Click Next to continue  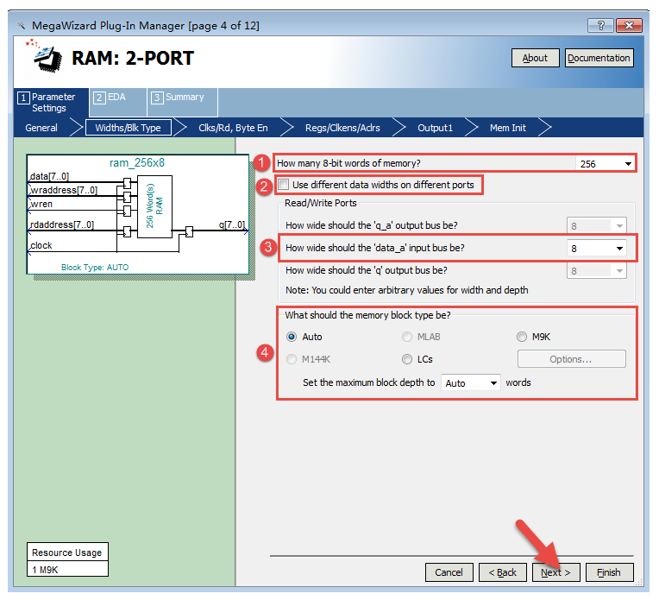555,572
